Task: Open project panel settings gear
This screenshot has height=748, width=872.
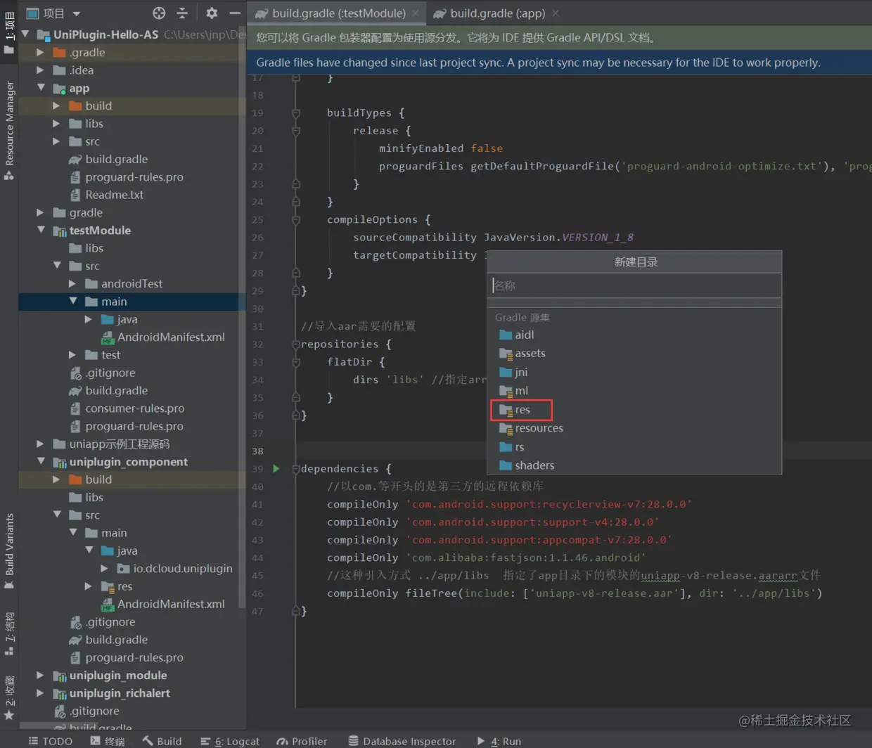Action: click(212, 13)
